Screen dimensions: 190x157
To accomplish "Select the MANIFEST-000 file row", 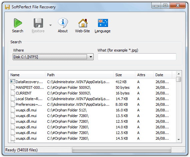I will pyautogui.click(x=92, y=87).
